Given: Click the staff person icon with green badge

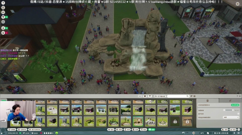Looking at the screenshot, I should pos(3,28).
